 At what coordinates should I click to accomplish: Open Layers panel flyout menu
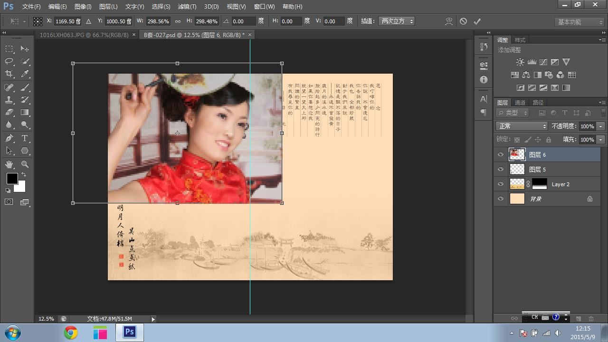click(x=602, y=102)
